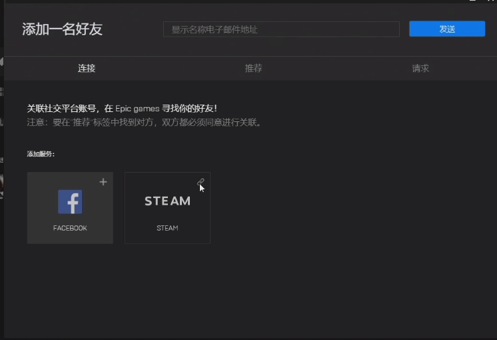Click the 添加服务 label
The width and height of the screenshot is (497, 340).
coord(41,154)
